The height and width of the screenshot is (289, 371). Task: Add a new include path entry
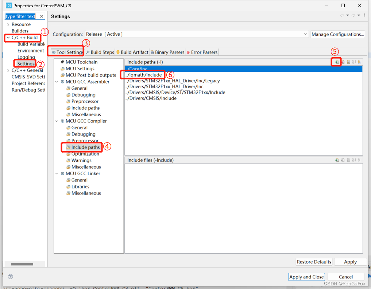(x=337, y=62)
